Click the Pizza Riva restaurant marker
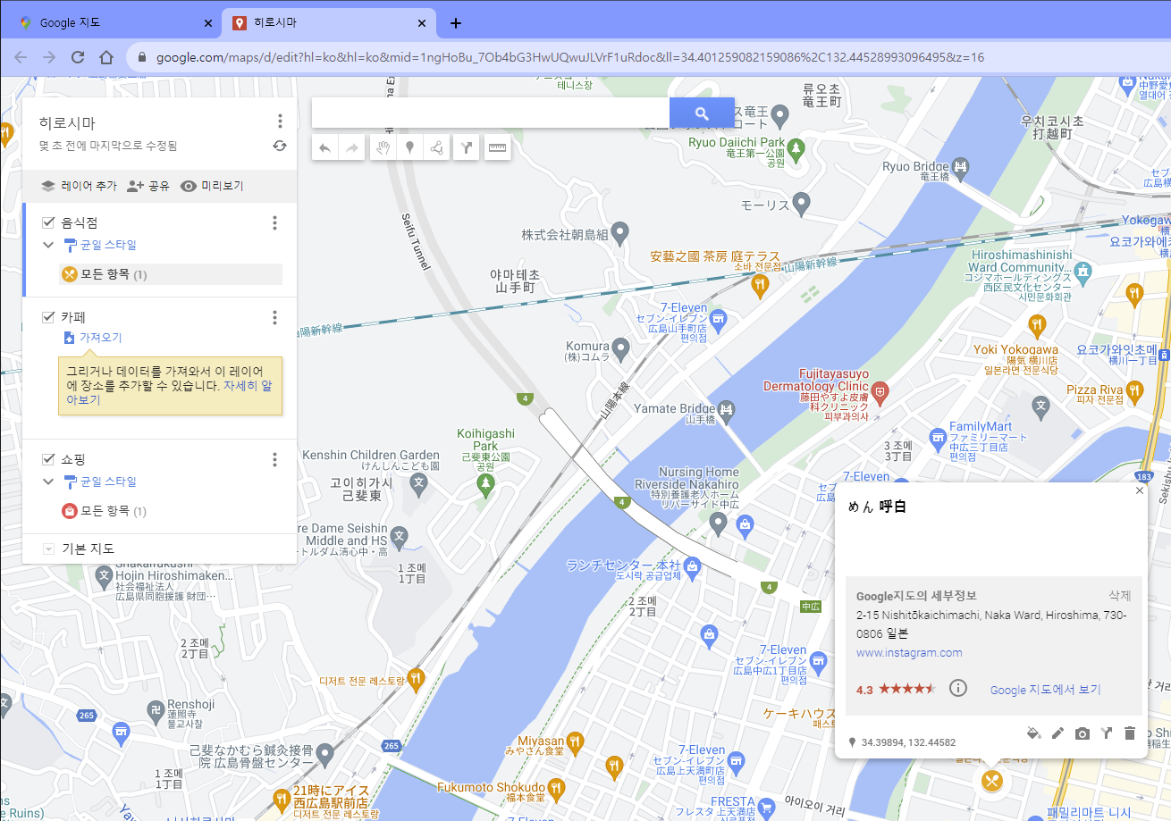1171x821 pixels. [x=1134, y=390]
